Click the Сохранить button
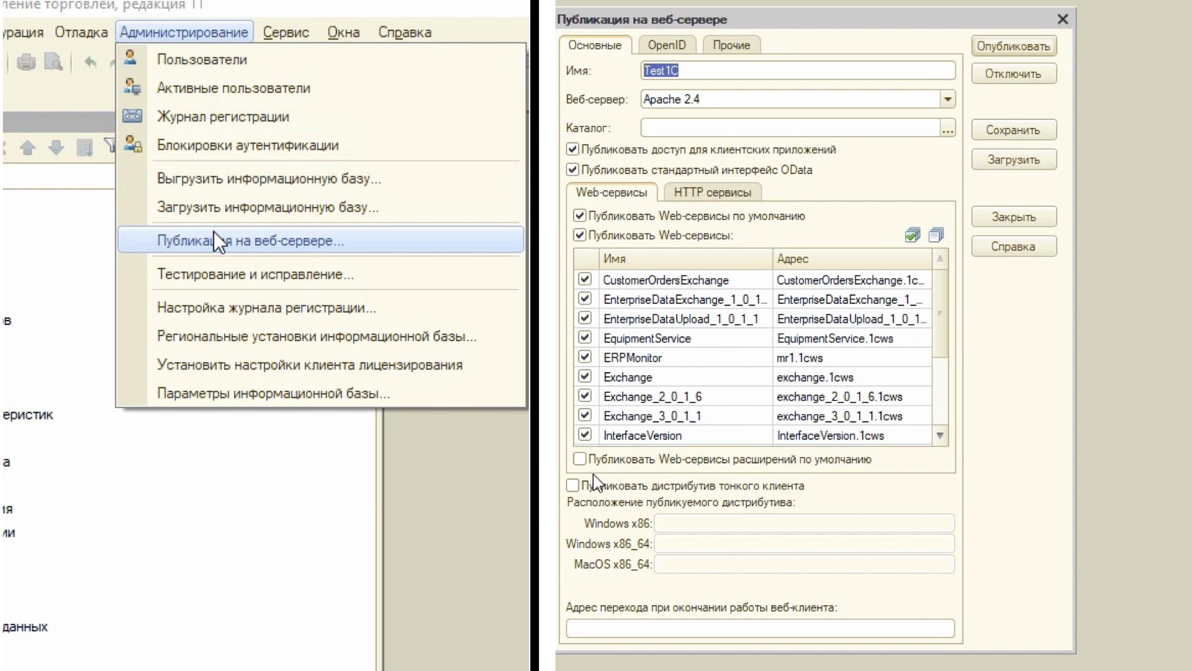Screen dimensions: 1192x671 [1014, 130]
